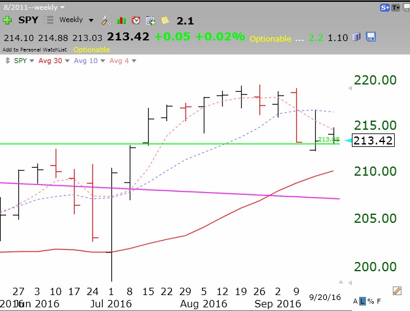410x311 pixels.
Task: Click the +0.02% percent change
Action: pyautogui.click(x=220, y=37)
